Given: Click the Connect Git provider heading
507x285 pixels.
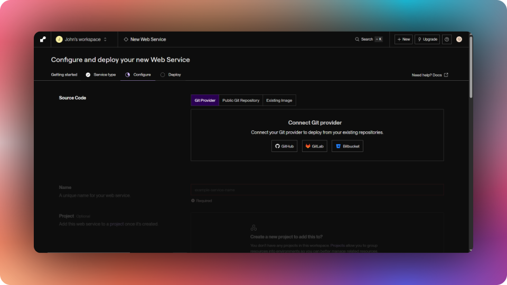Looking at the screenshot, I should pyautogui.click(x=315, y=122).
